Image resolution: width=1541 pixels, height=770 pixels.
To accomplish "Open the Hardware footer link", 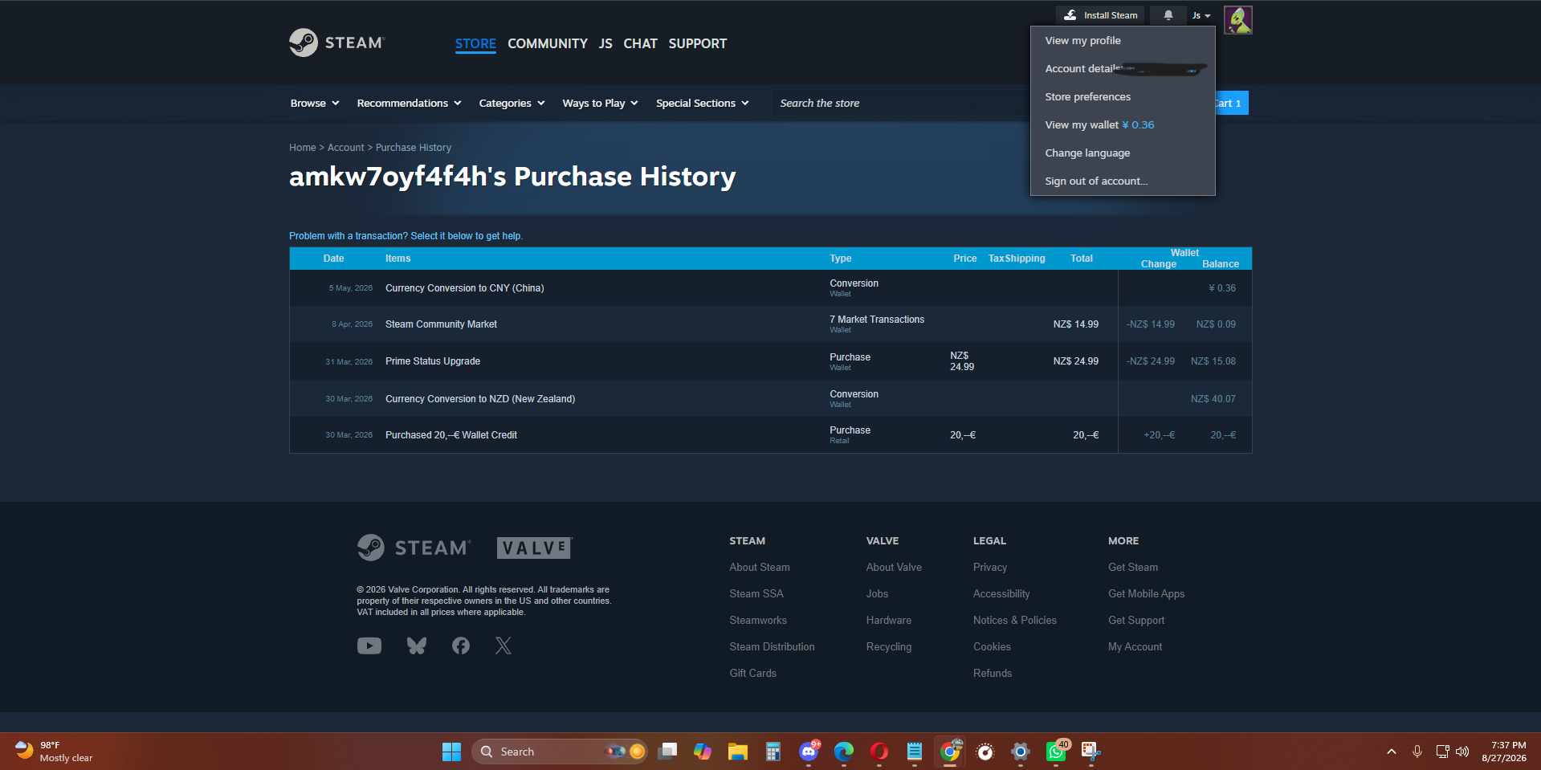I will (x=889, y=620).
